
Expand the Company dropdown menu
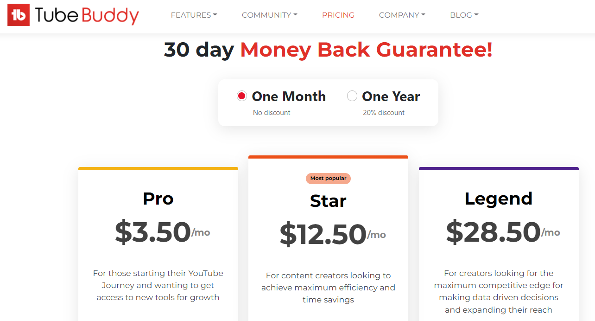click(402, 15)
